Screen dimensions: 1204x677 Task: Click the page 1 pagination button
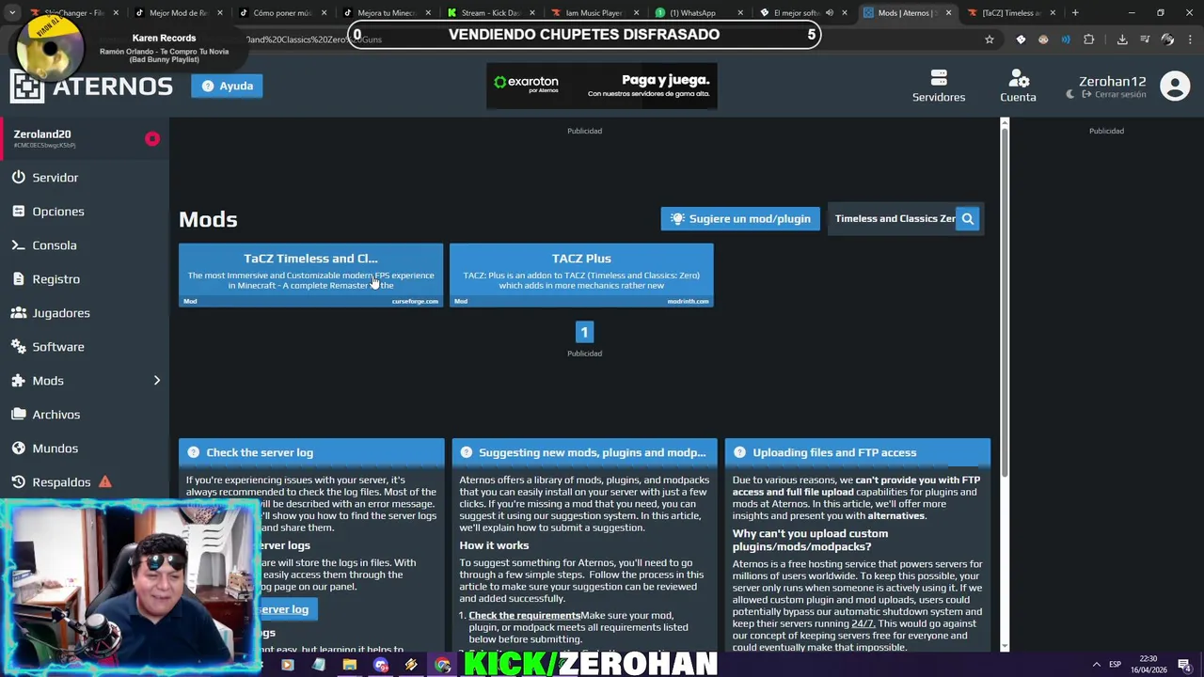coord(584,332)
